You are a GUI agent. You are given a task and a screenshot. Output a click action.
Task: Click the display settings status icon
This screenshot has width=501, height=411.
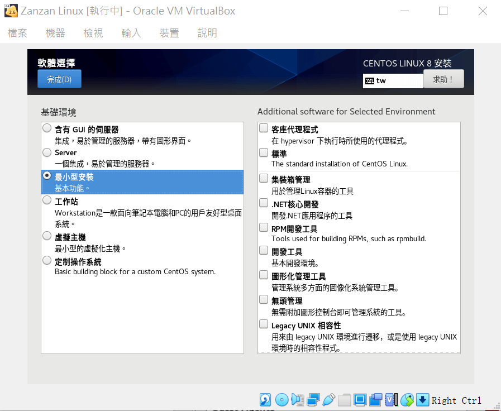pyautogui.click(x=360, y=399)
